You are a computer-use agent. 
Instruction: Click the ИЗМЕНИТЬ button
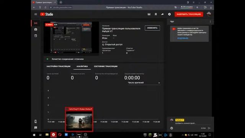152,28
